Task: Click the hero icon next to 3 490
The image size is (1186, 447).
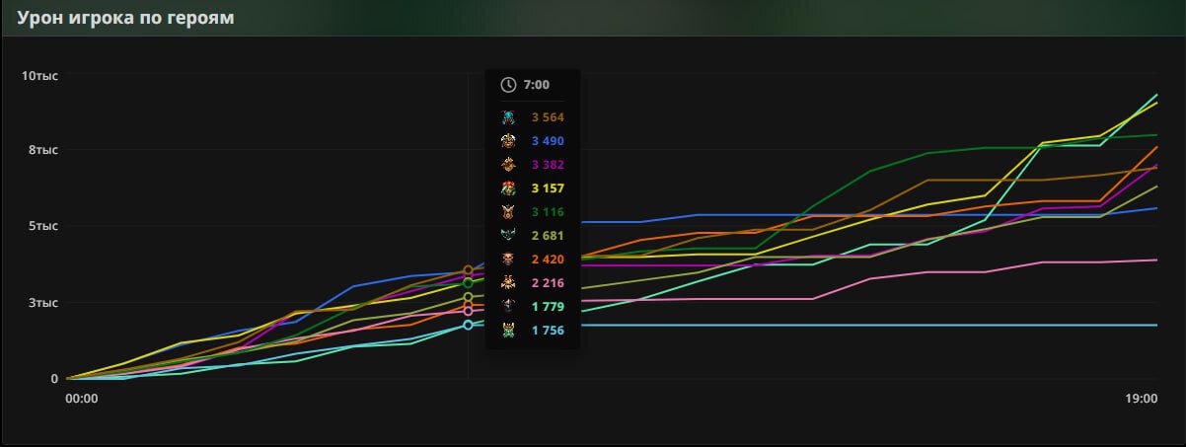Action: (x=508, y=141)
